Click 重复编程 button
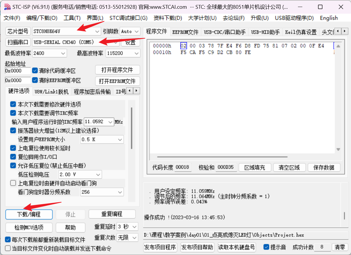 pyautogui.click(x=112, y=214)
